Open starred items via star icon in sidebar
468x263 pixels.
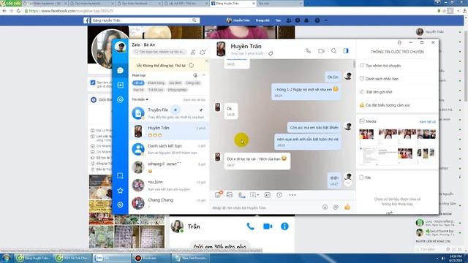coord(120,190)
